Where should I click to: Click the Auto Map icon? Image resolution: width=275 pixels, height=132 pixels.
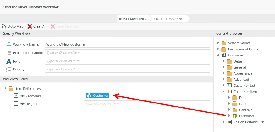click(x=4, y=26)
